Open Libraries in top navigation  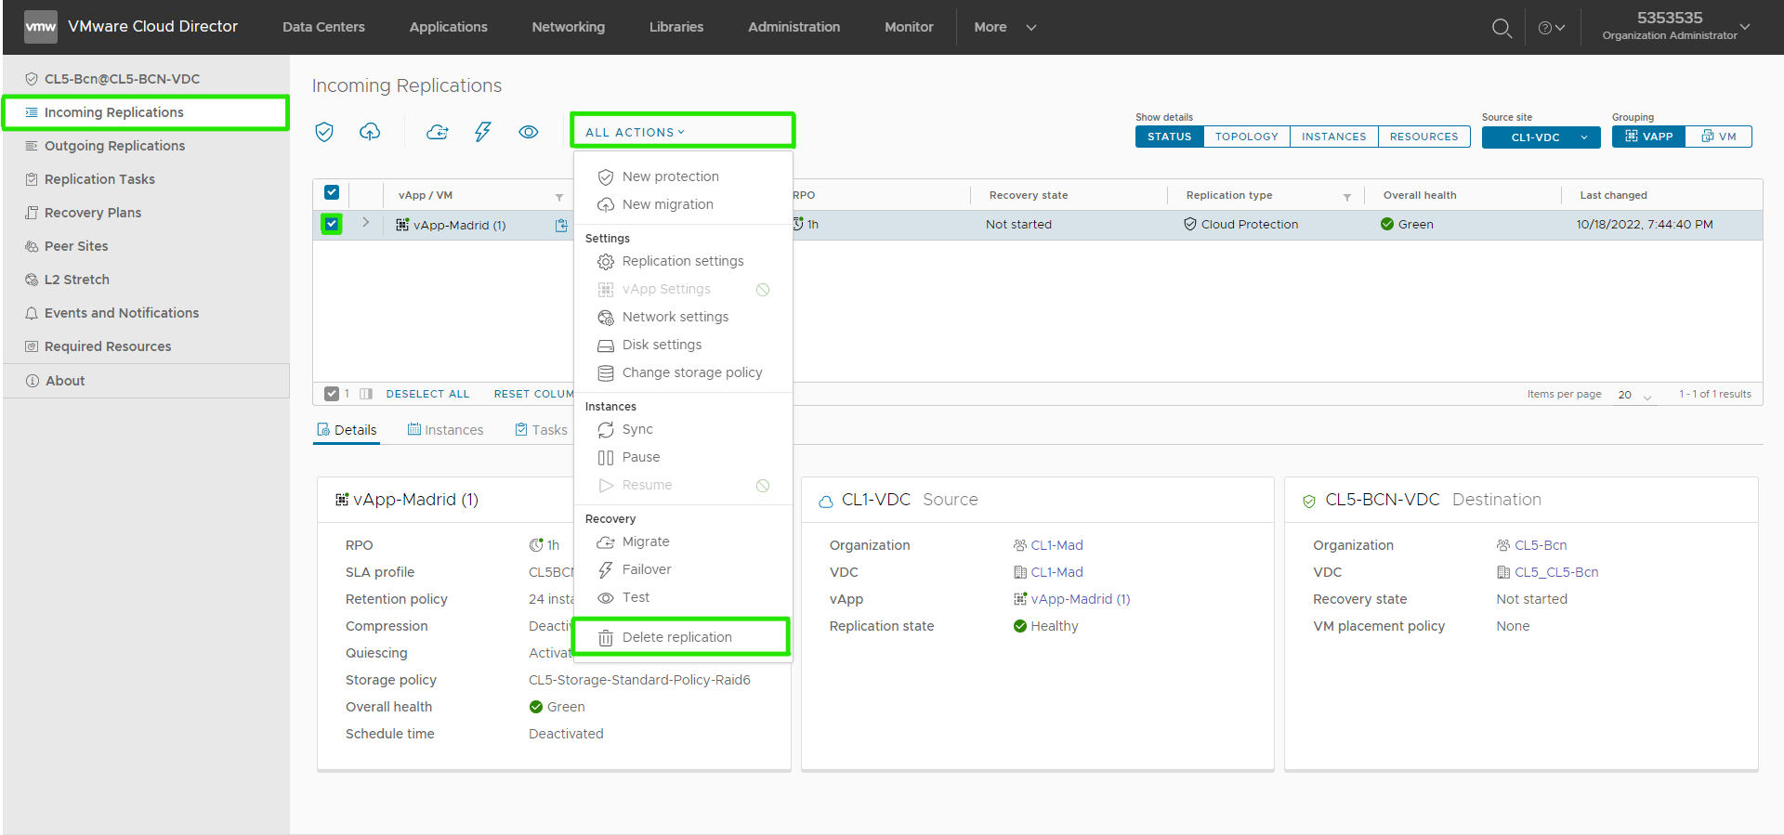point(676,27)
